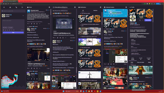Click the Post button
This screenshot has height=93, width=164.
pyautogui.click(x=13, y=32)
